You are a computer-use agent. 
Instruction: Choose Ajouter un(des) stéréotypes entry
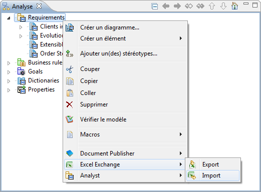click(125, 53)
